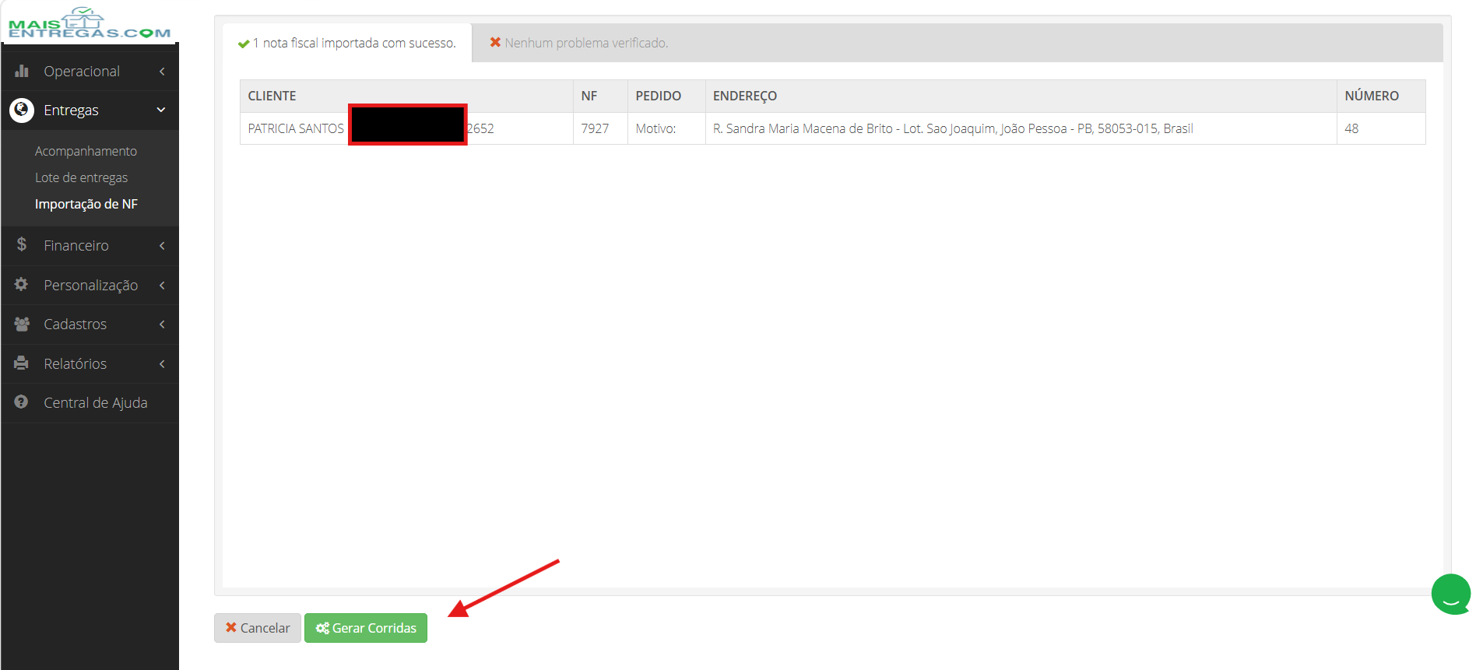Click the Financeiro menu label
The height and width of the screenshot is (670, 1476).
click(76, 246)
